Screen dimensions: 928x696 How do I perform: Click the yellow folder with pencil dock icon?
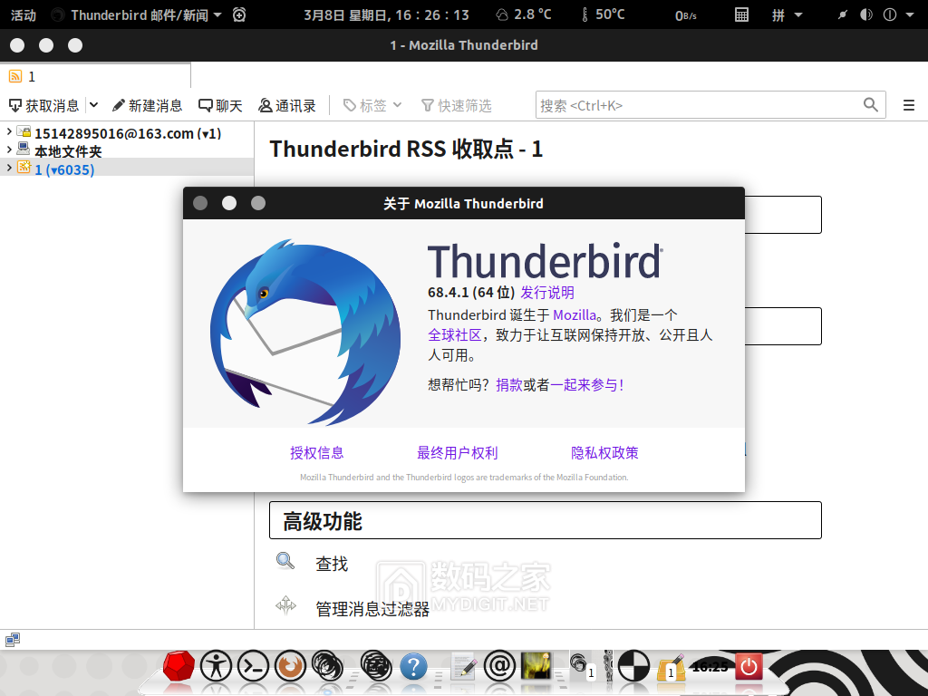tap(672, 667)
